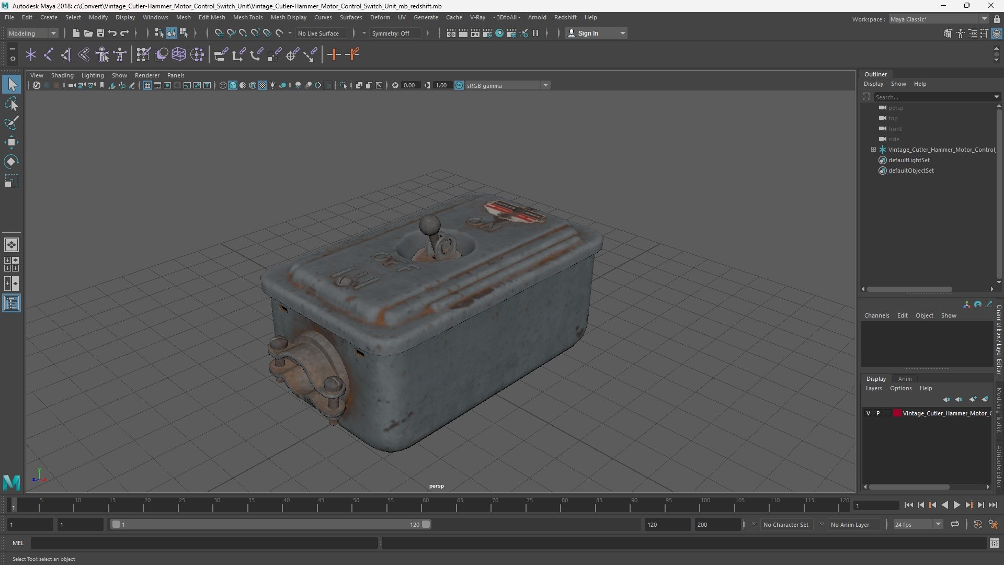Open the viewport Shading menu
Screen dimensions: 1004x565
coord(62,75)
